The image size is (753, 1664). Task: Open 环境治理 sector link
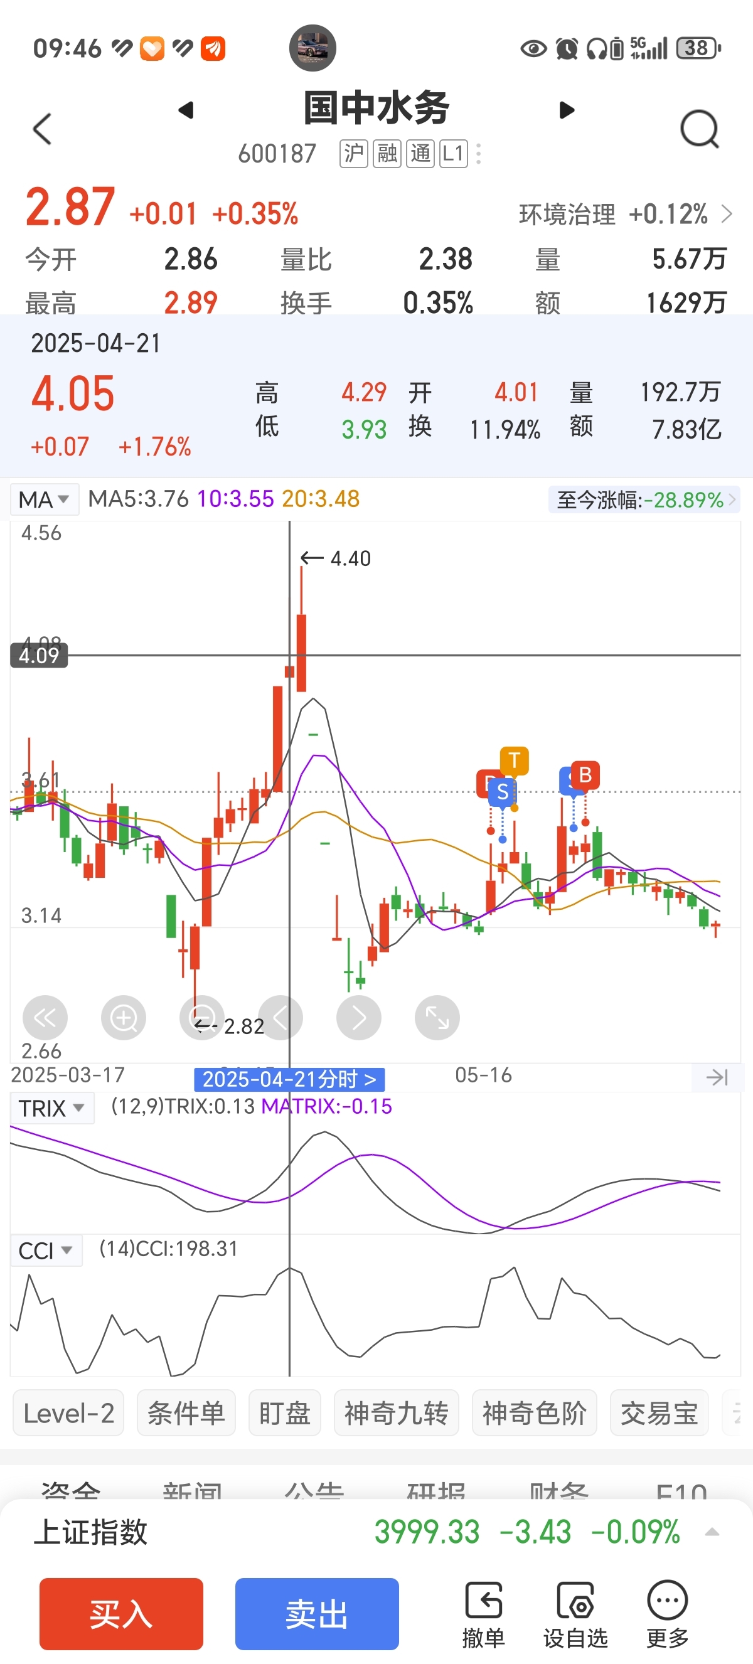626,215
